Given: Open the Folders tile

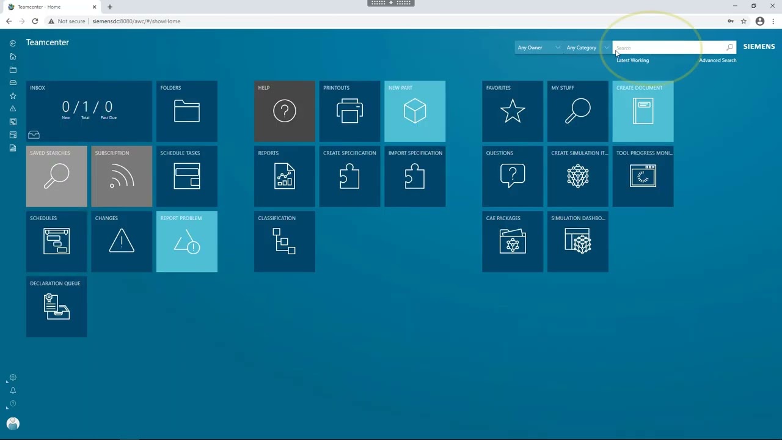Looking at the screenshot, I should [x=187, y=111].
